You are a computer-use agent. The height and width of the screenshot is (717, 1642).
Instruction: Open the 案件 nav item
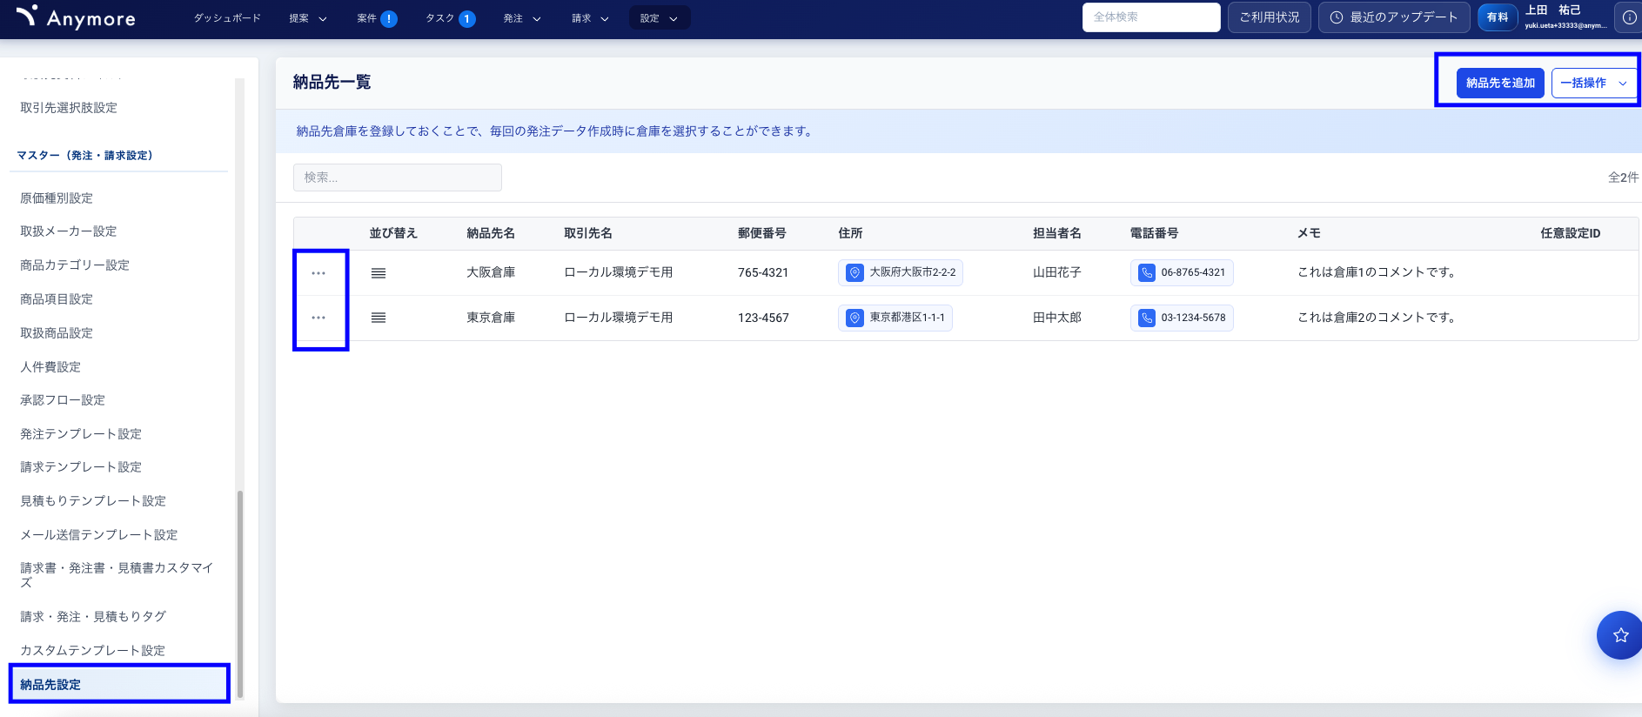pos(366,18)
